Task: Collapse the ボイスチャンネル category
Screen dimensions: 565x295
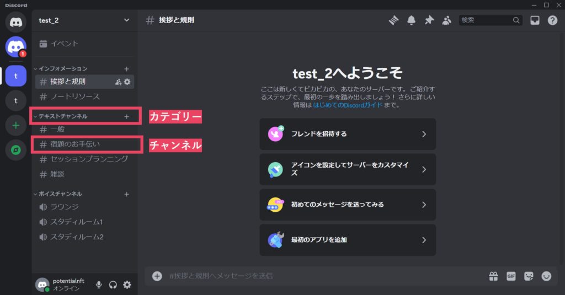Action: click(60, 194)
